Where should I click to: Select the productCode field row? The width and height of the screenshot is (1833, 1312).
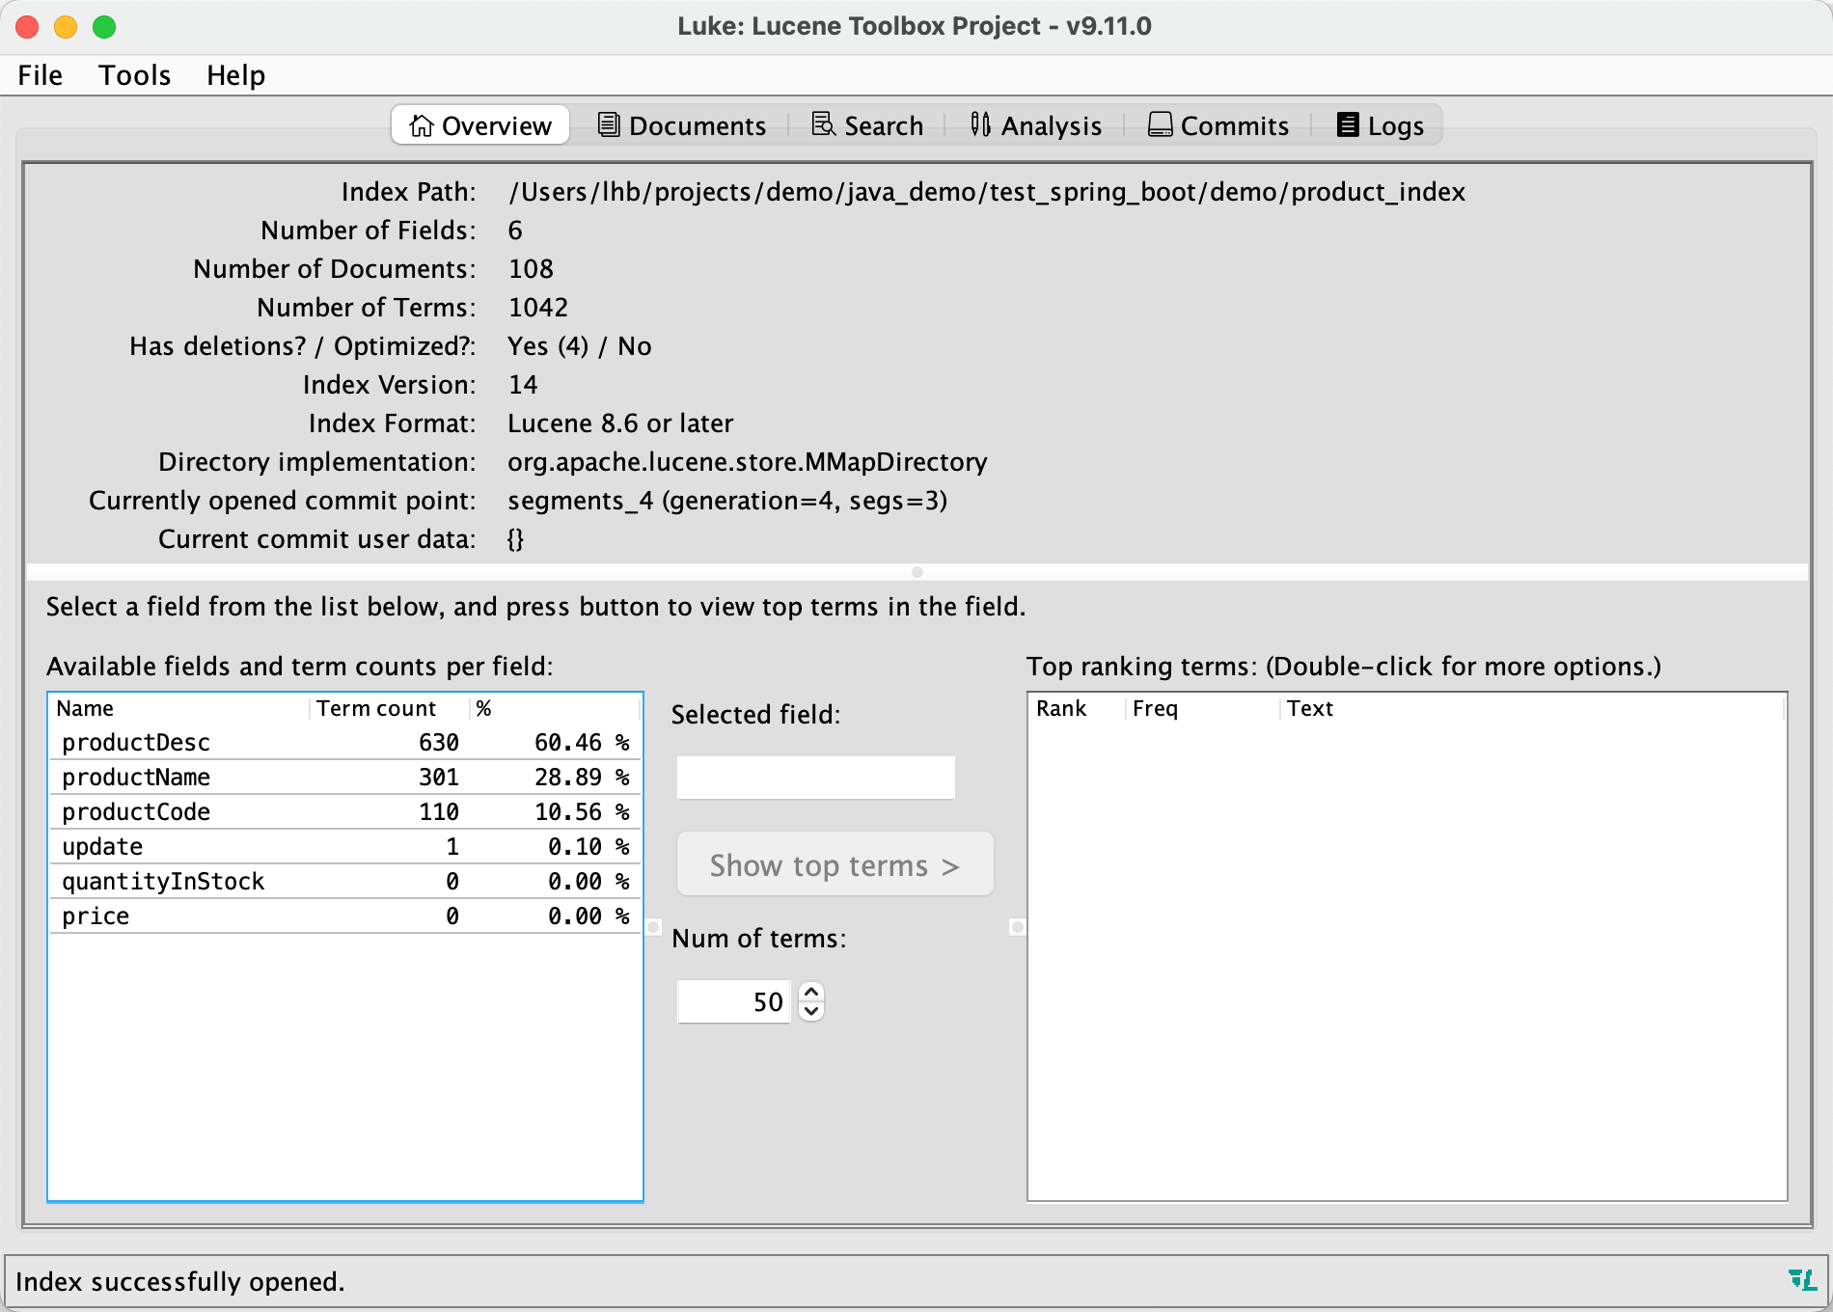coord(345,812)
